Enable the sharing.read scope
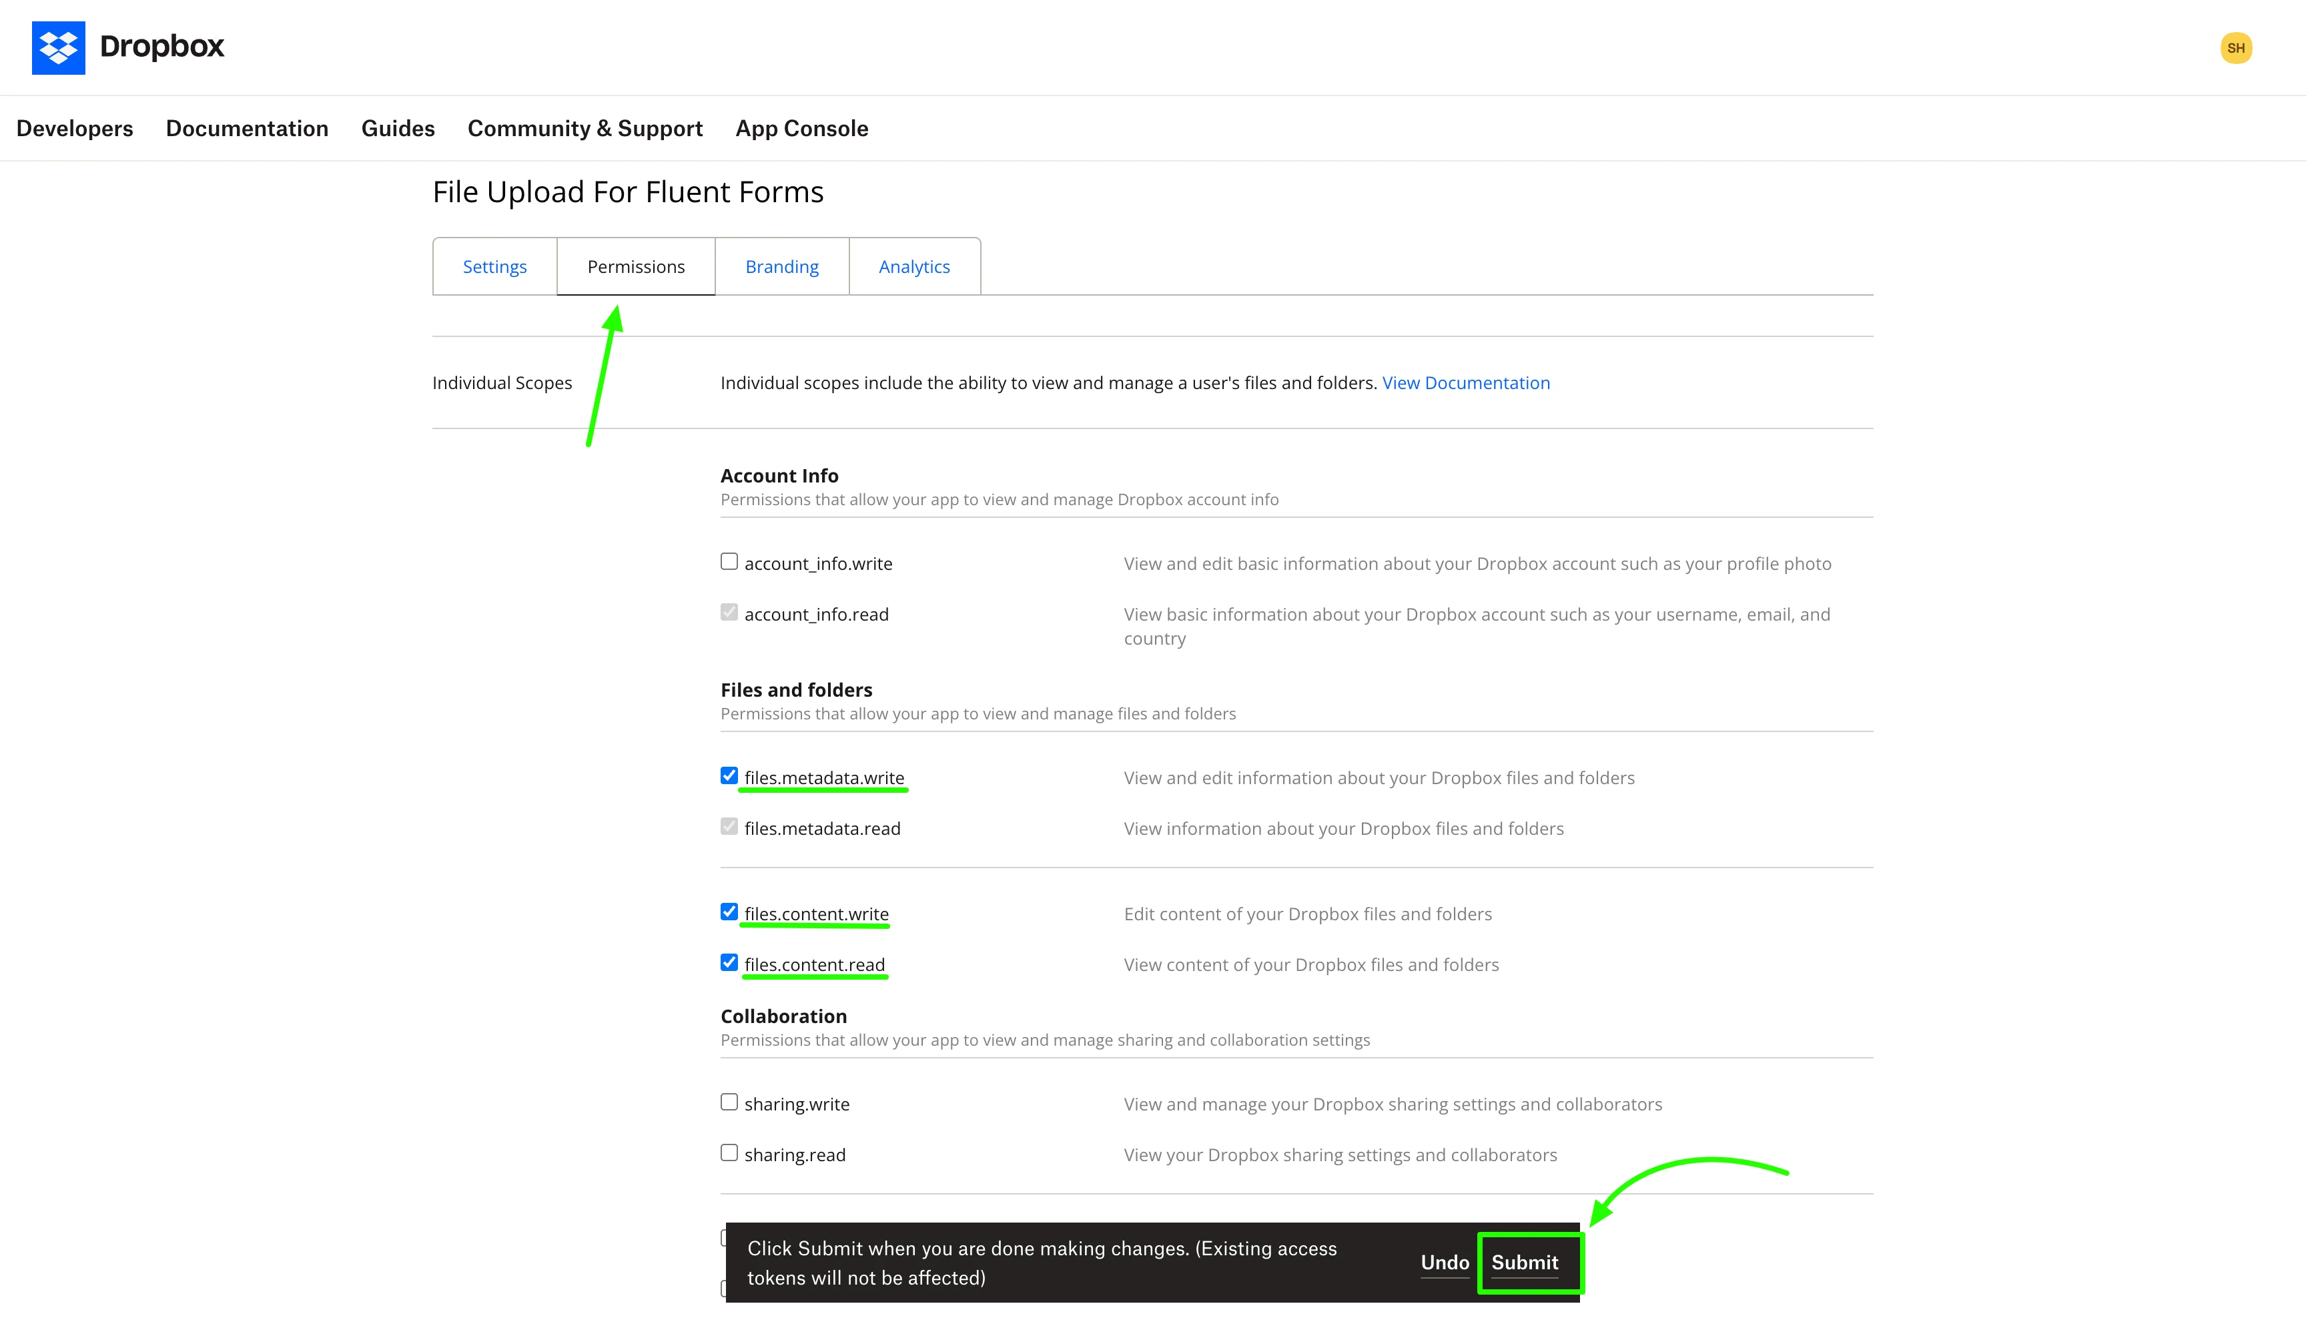The width and height of the screenshot is (2306, 1324). tap(728, 1152)
